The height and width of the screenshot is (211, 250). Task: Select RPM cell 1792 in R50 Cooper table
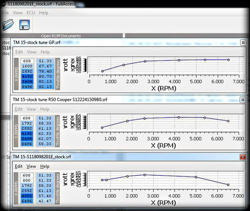click(x=27, y=123)
